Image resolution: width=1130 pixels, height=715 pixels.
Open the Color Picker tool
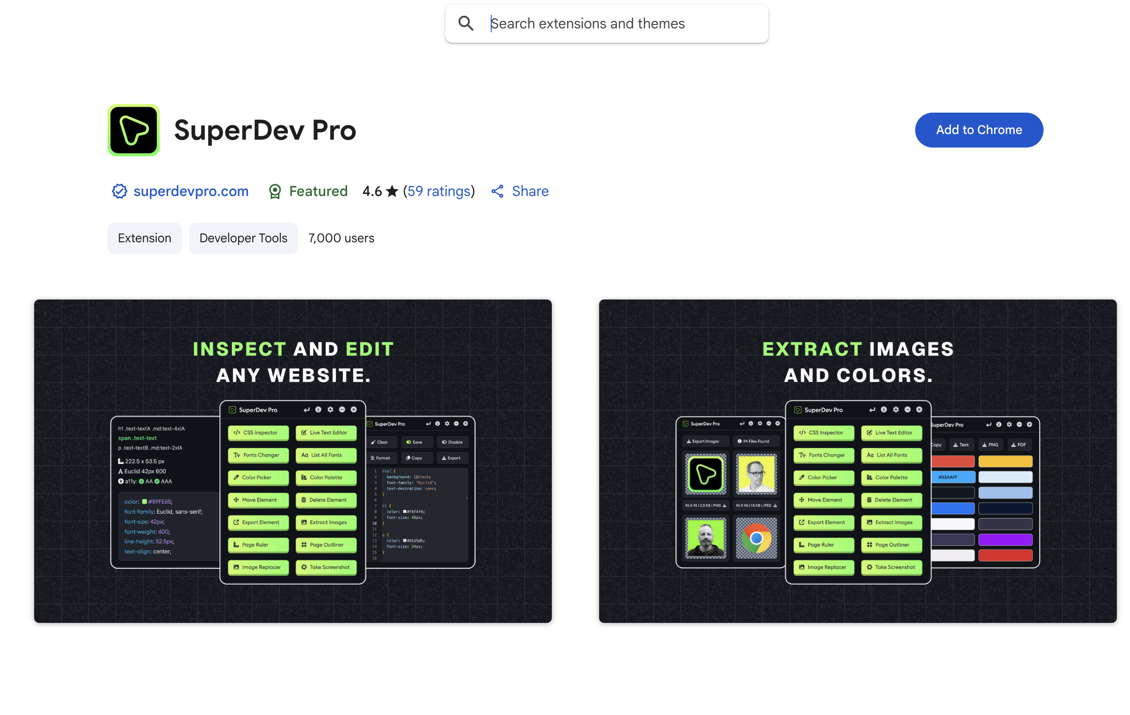pyautogui.click(x=258, y=478)
